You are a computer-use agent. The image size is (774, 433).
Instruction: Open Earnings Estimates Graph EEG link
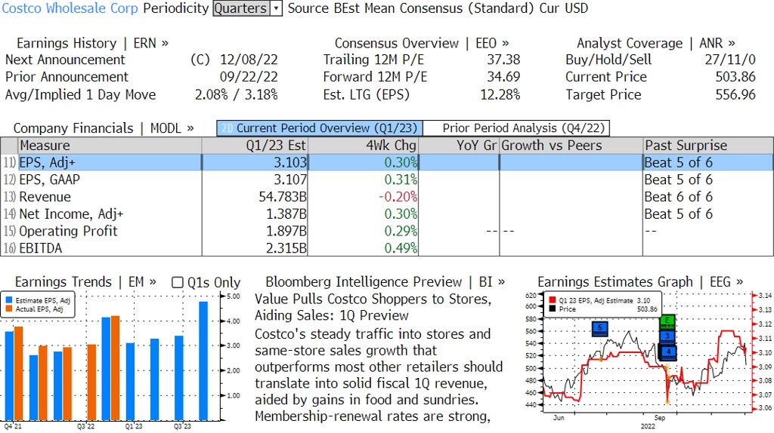click(x=640, y=282)
